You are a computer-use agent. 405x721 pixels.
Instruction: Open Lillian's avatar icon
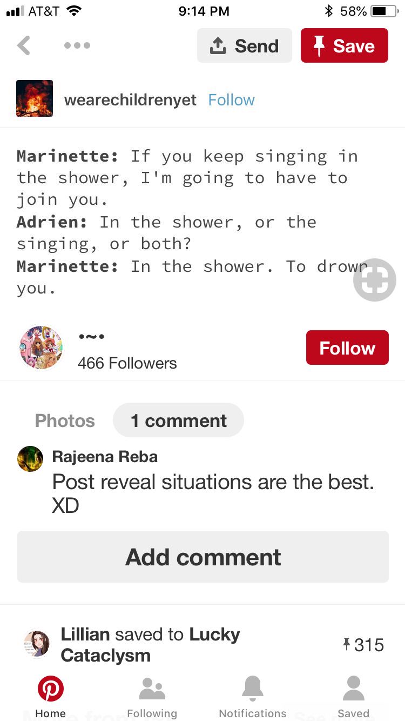tap(37, 644)
